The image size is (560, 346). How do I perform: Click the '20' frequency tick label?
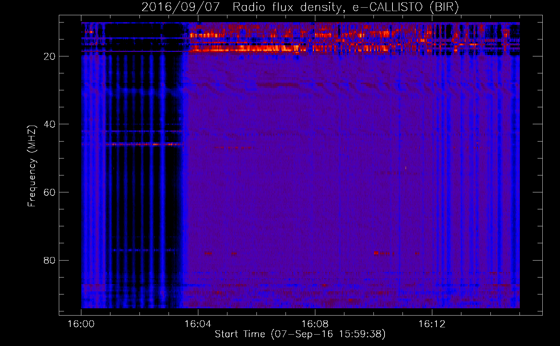pyautogui.click(x=49, y=56)
